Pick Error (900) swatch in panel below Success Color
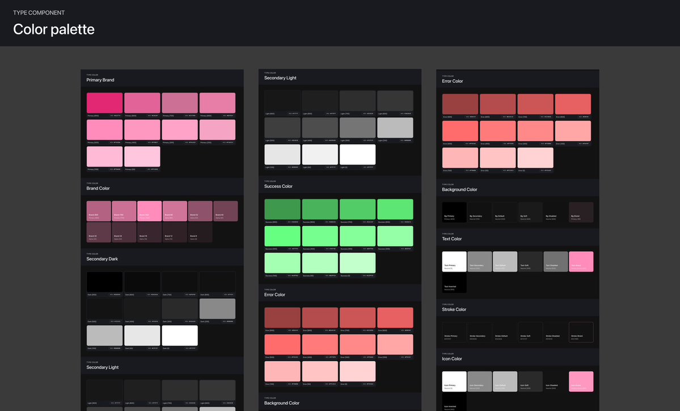 [282, 318]
